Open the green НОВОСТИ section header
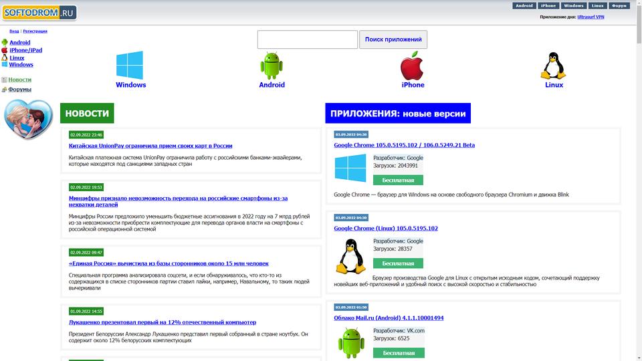Screen dimensions: 642x361 click(x=87, y=113)
